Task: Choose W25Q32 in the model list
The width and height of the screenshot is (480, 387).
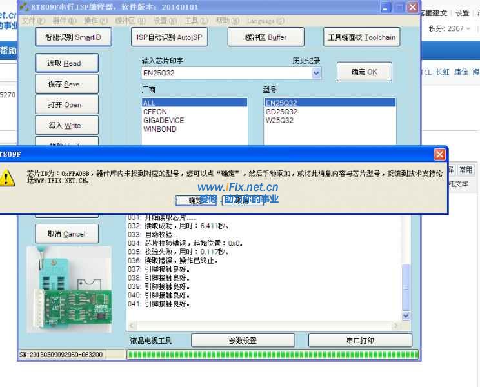Action: pyautogui.click(x=279, y=121)
